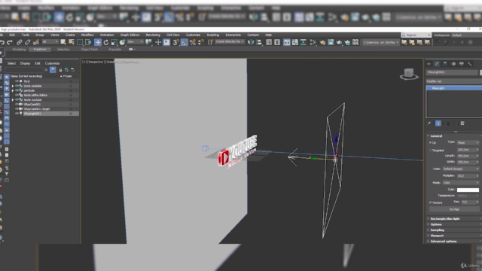
Task: Toggle the Texture checkbox
Action: [430, 202]
